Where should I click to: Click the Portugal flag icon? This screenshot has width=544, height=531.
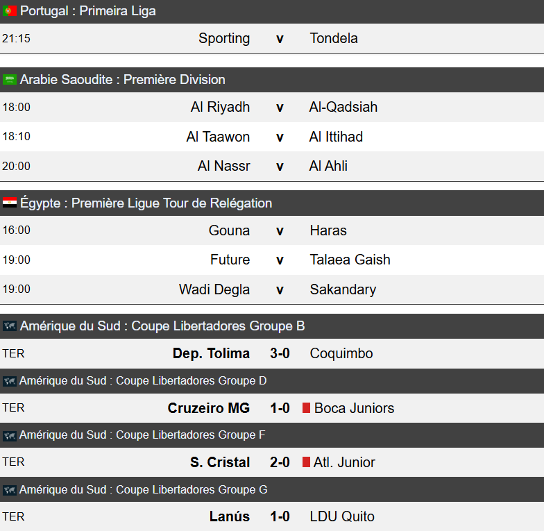pos(10,11)
